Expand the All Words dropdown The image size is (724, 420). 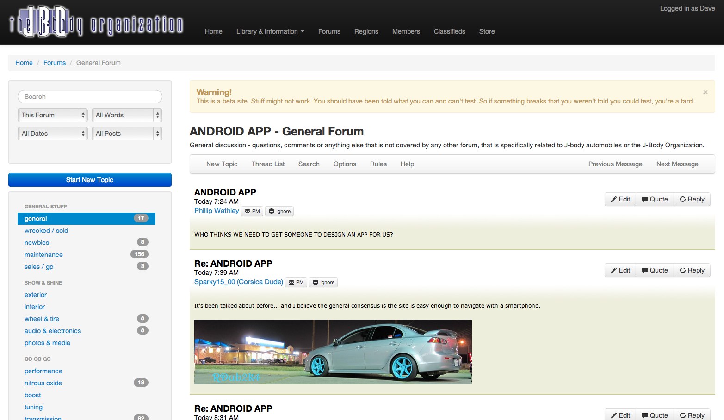[127, 115]
